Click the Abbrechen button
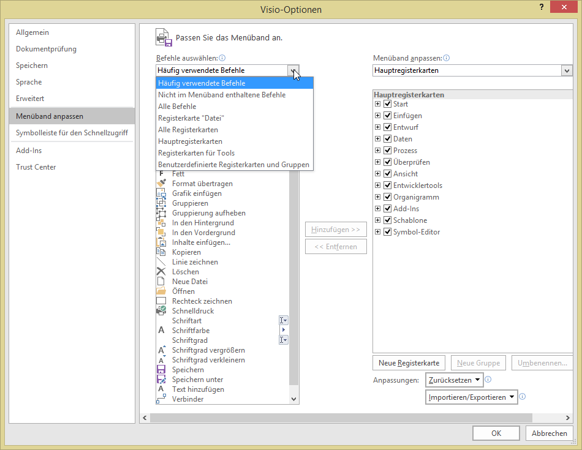The width and height of the screenshot is (582, 450). [549, 433]
